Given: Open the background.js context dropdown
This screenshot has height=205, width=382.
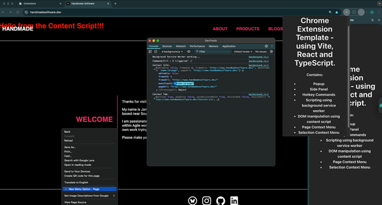Looking at the screenshot, I should 172,52.
